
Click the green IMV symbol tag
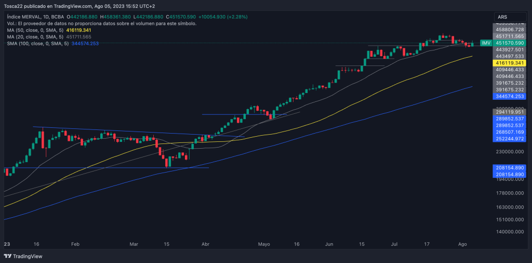pos(486,43)
